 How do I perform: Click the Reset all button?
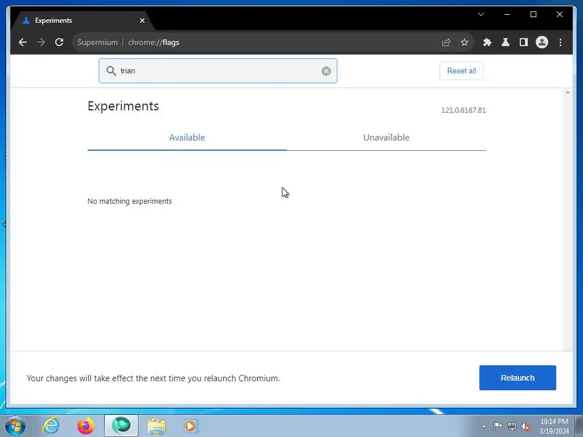pyautogui.click(x=461, y=71)
